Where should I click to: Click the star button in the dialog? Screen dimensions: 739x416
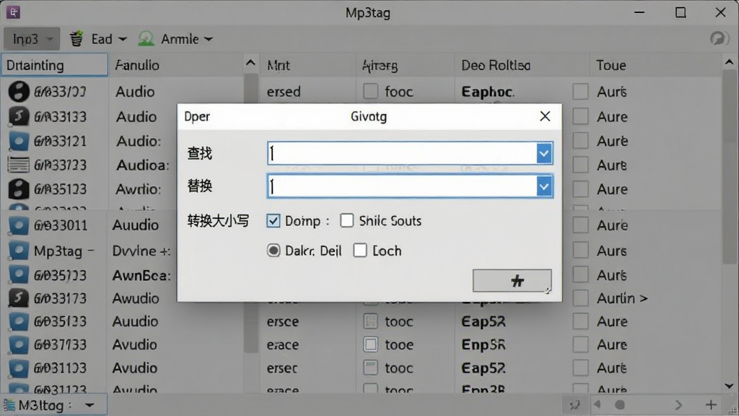[x=512, y=281]
